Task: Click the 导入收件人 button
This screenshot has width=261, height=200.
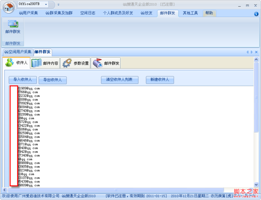Action: pos(23,80)
